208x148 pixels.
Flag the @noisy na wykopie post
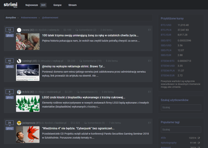(149, 61)
